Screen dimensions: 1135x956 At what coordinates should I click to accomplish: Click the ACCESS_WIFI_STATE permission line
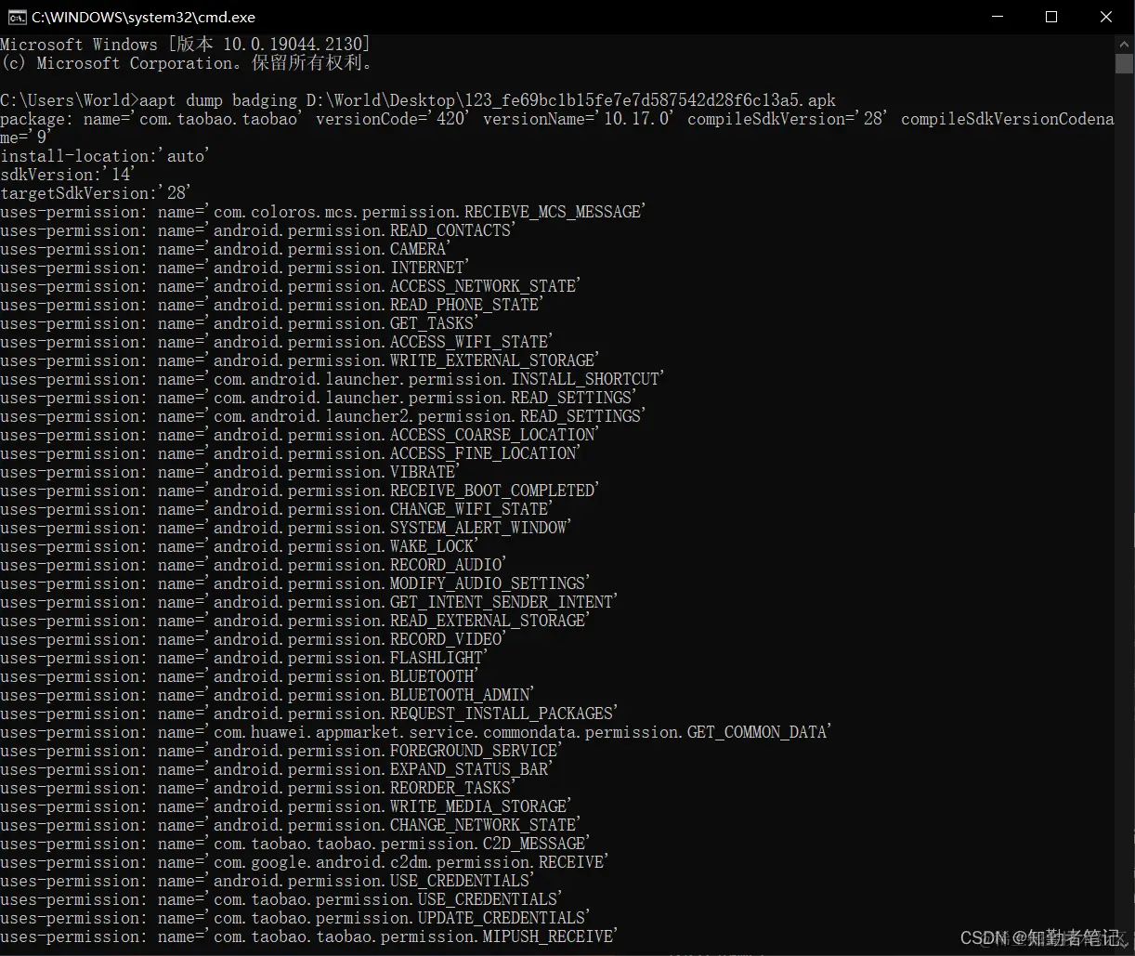276,342
